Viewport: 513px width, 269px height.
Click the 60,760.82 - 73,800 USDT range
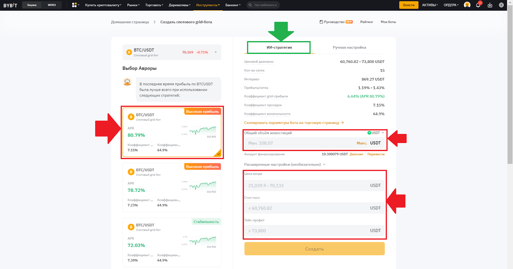pos(362,62)
